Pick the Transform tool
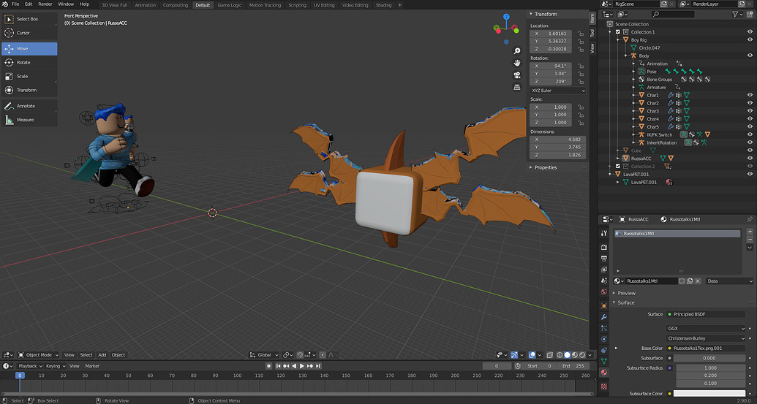Screen dimensions: 757x404 click(x=29, y=90)
